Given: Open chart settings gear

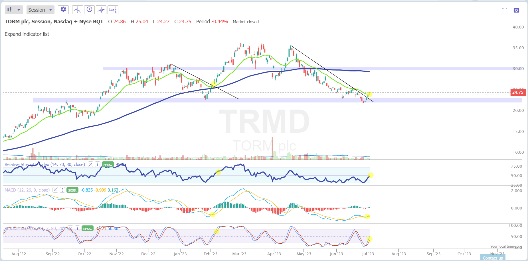Looking at the screenshot, I should point(63,10).
